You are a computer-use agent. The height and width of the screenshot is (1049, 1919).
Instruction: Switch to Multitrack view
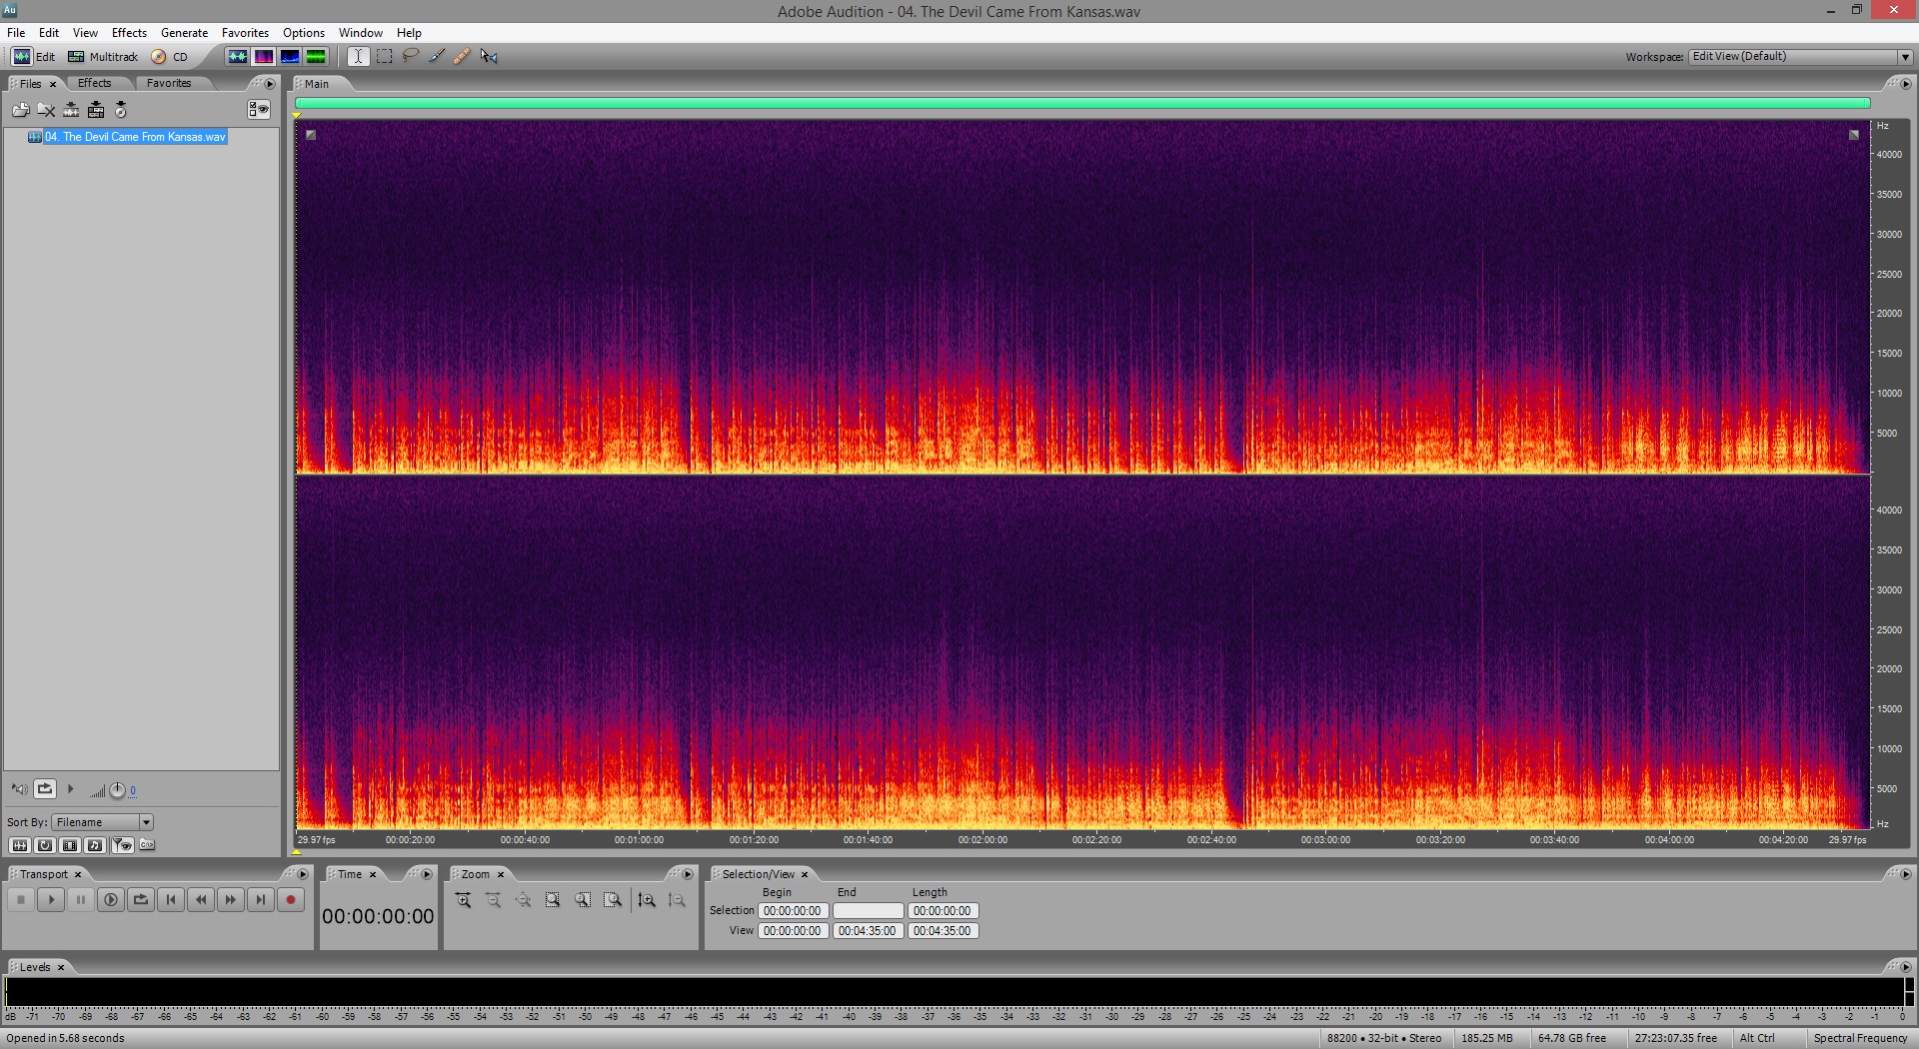coord(103,57)
